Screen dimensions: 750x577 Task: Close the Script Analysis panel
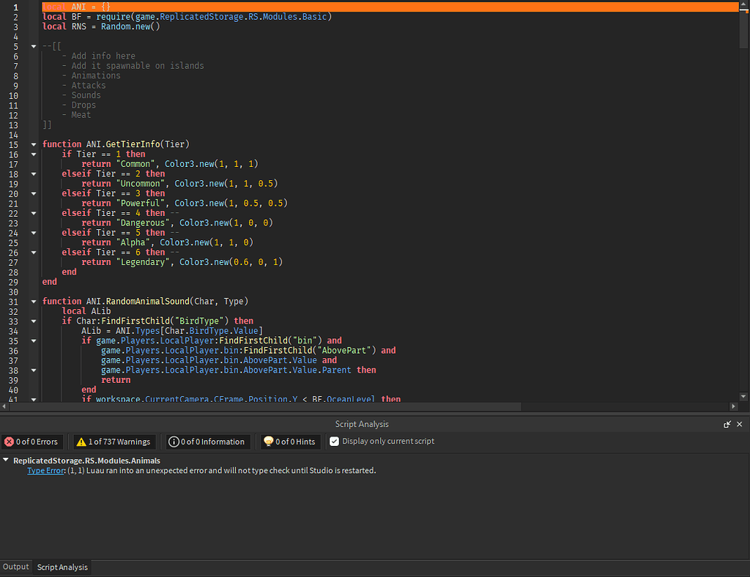pos(740,424)
